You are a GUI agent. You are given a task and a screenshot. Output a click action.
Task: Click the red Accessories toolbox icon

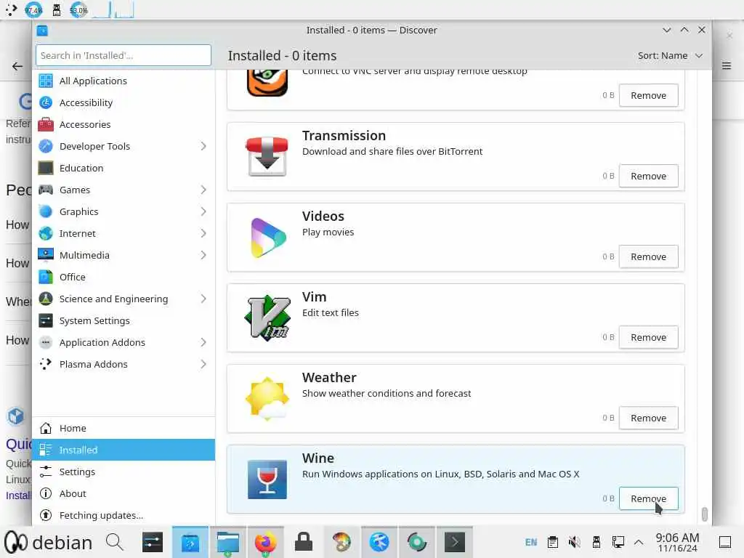click(46, 124)
